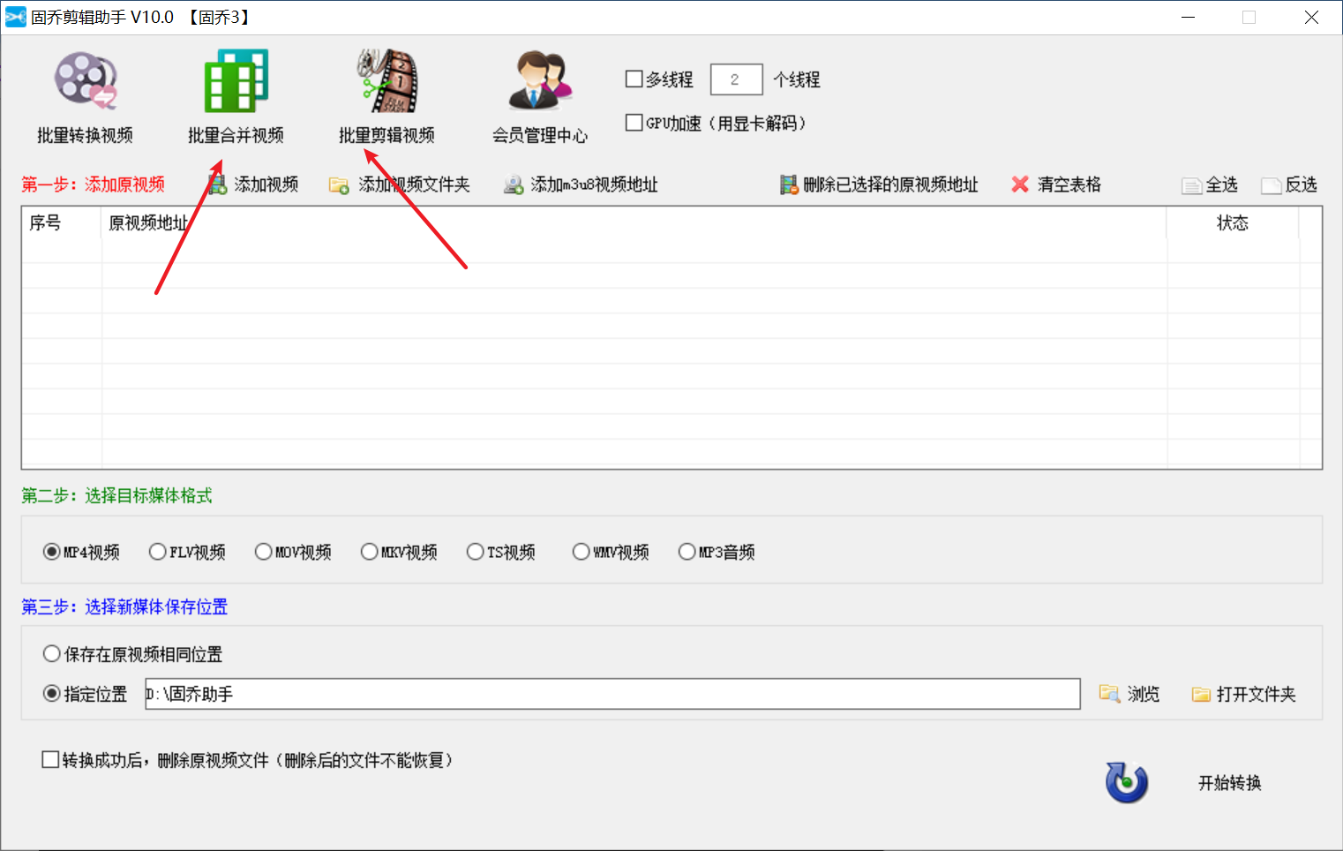The image size is (1343, 851).
Task: Click 删除已选择的原视频地址 button text
Action: (890, 185)
